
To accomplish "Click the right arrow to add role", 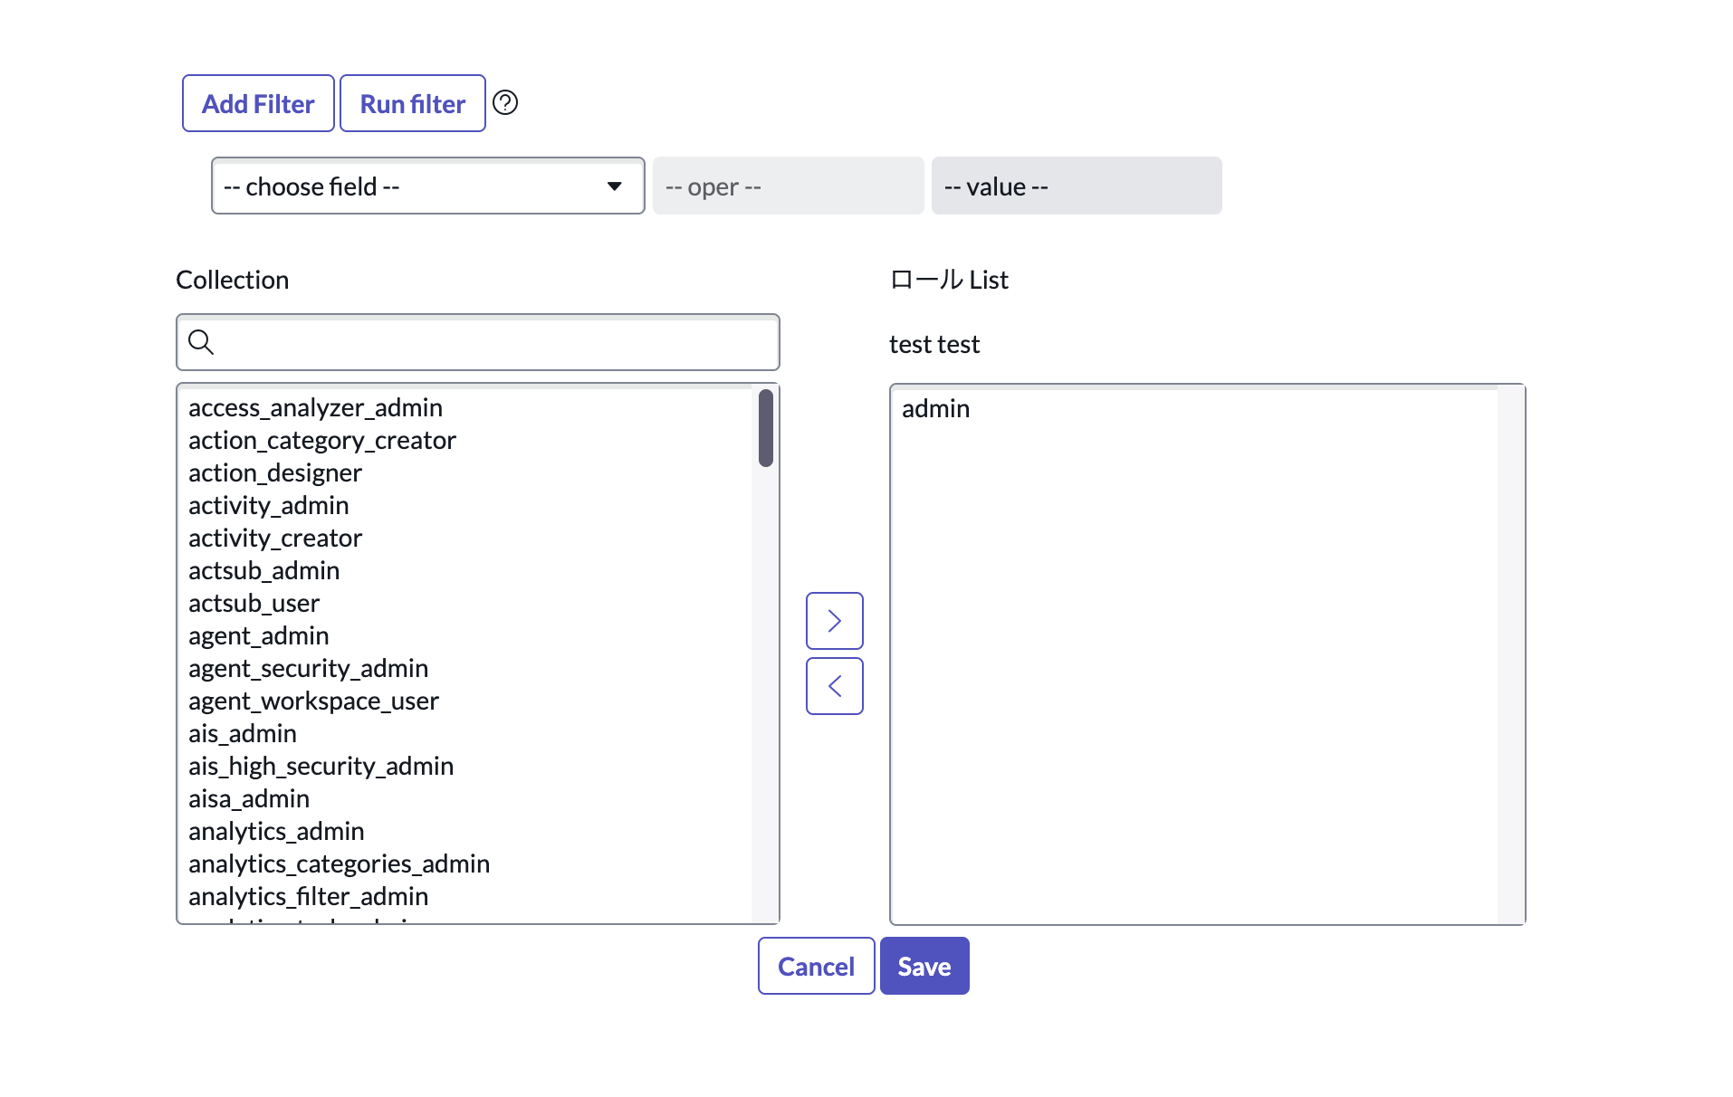I will (x=834, y=621).
